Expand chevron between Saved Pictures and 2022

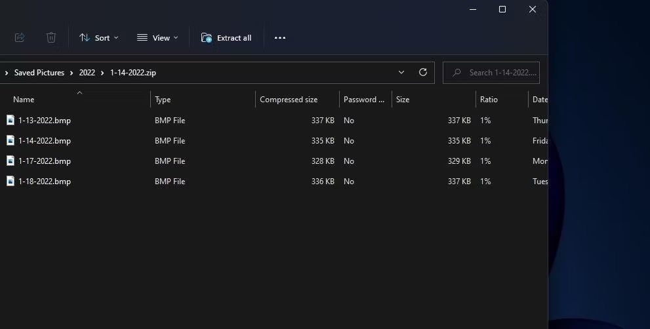[x=71, y=73]
